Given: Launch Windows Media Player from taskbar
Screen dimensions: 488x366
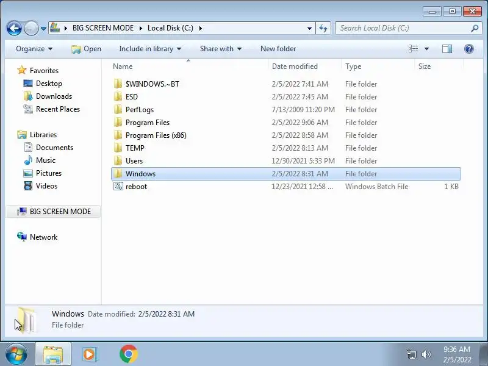Looking at the screenshot, I should (x=90, y=354).
